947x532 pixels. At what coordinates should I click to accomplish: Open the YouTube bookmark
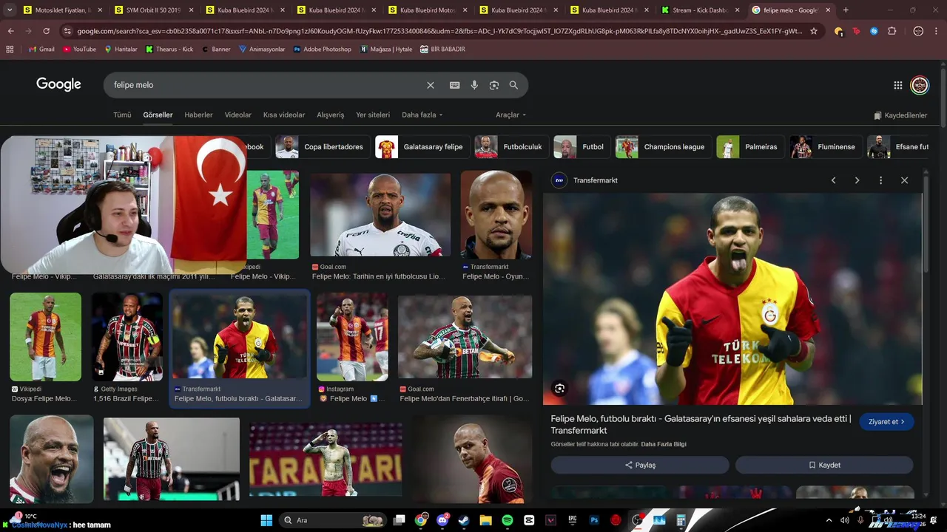click(x=79, y=49)
